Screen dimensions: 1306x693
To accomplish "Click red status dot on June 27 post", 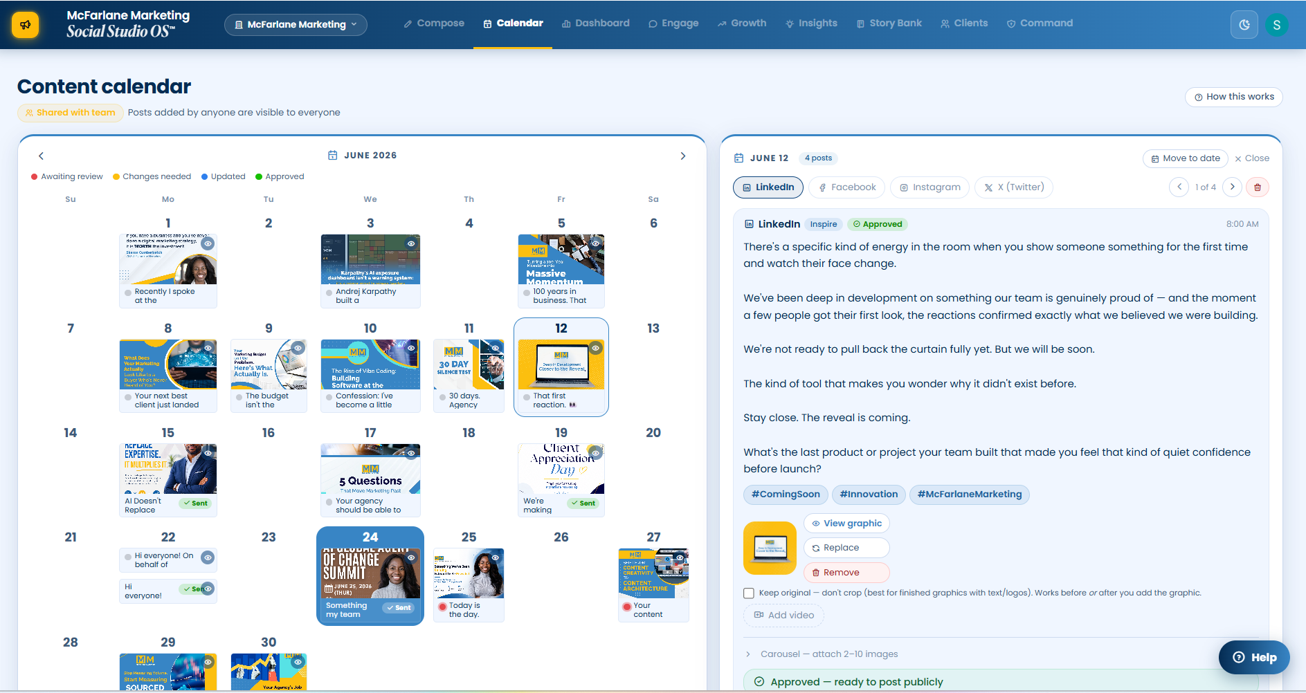I will (x=627, y=607).
